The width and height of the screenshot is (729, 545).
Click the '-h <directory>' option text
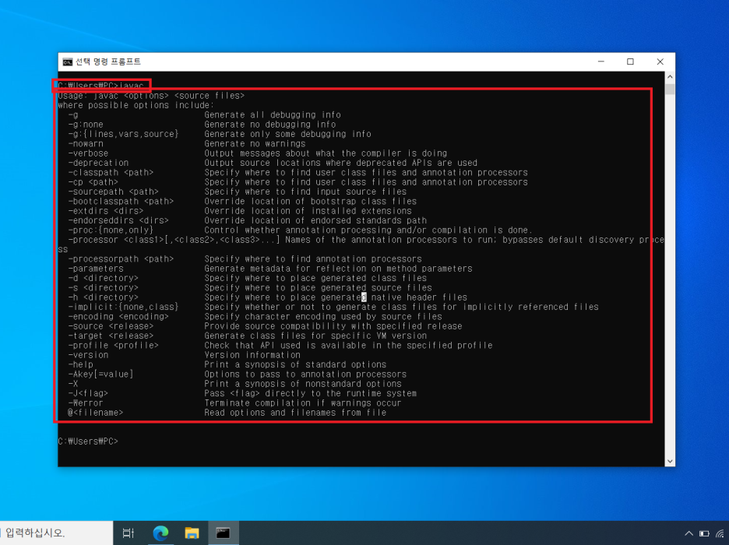[x=104, y=297]
